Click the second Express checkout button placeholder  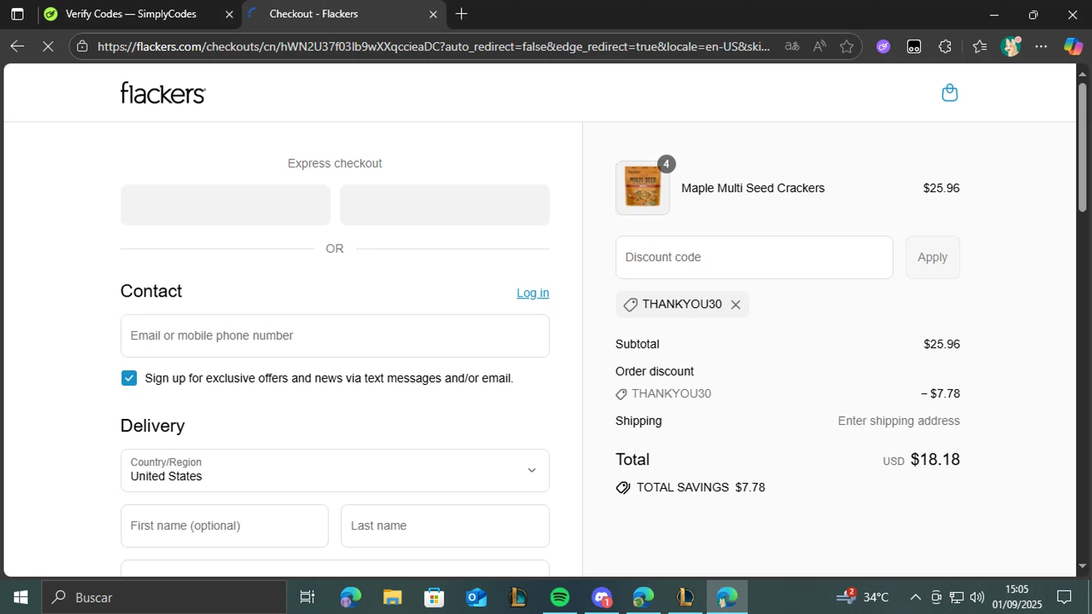445,204
